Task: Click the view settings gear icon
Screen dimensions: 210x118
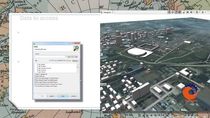Action: pyautogui.click(x=197, y=12)
